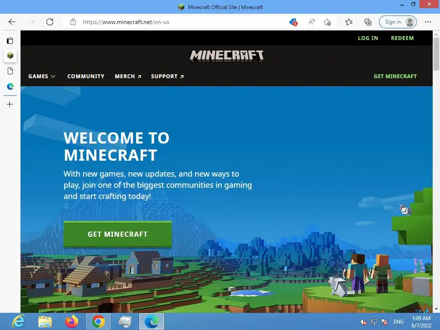Viewport: 440px width, 330px height.
Task: Open the Collections icon
Action: 368,22
